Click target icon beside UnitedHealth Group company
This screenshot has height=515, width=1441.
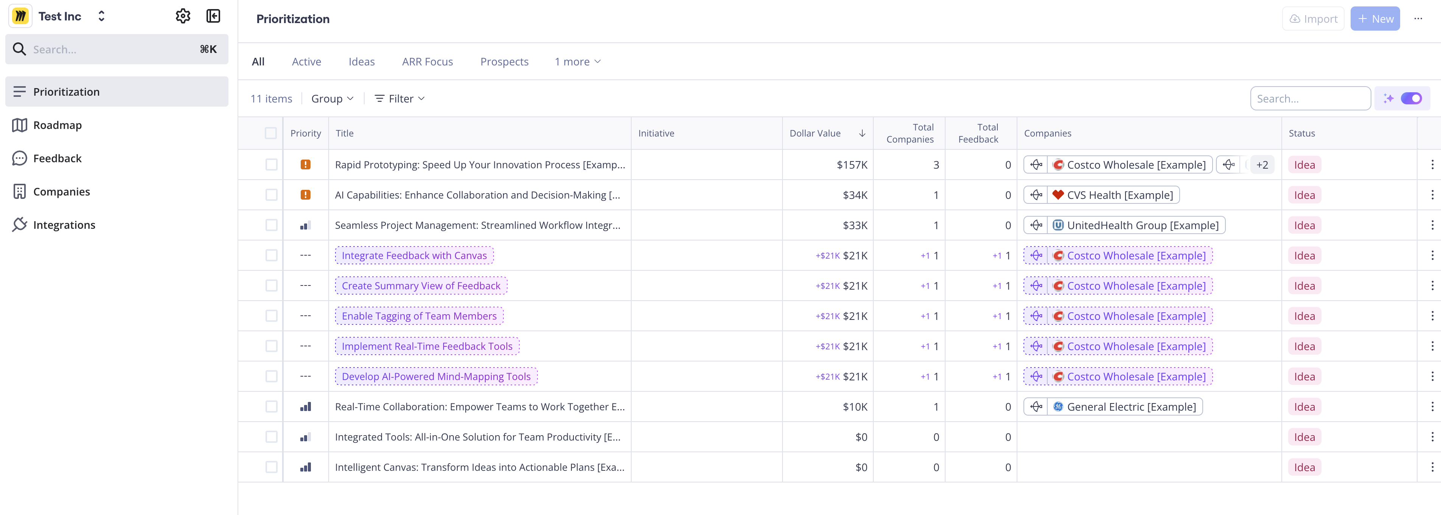1036,225
